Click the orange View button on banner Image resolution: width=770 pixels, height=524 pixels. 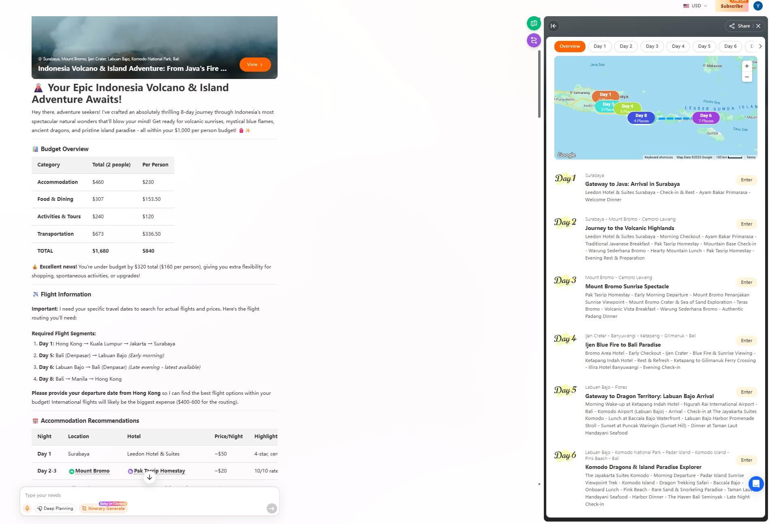pyautogui.click(x=255, y=64)
